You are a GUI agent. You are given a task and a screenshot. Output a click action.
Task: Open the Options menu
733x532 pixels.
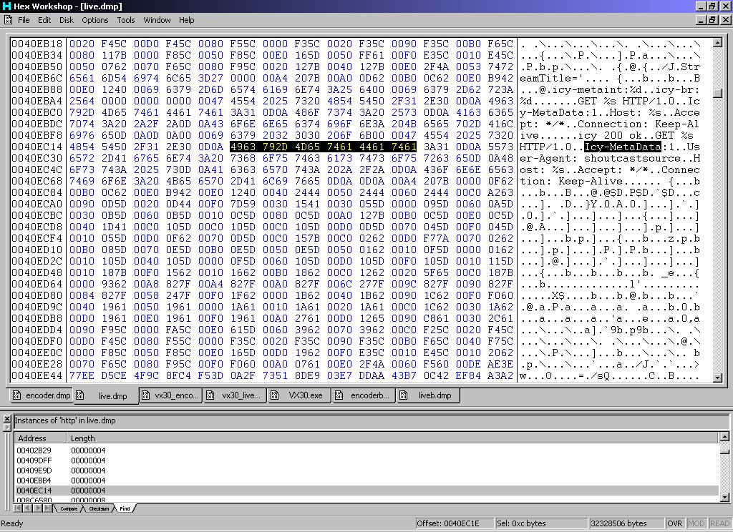[x=95, y=20]
